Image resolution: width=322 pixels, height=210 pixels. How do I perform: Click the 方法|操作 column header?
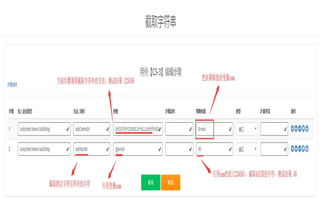[79, 111]
